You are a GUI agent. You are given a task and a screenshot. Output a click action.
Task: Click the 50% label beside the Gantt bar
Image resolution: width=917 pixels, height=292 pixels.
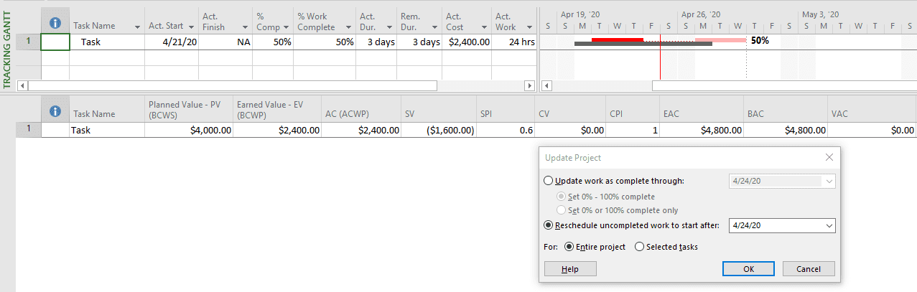[760, 41]
